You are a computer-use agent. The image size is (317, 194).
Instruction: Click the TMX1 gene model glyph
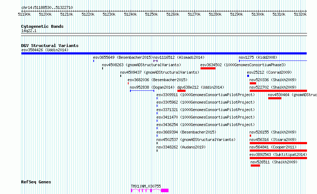click(150, 190)
